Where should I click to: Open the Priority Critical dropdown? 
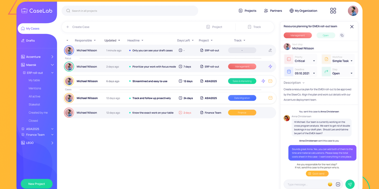click(314, 61)
